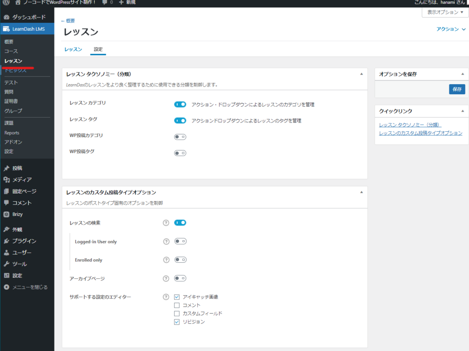Show help for アーカイブページ

166,279
